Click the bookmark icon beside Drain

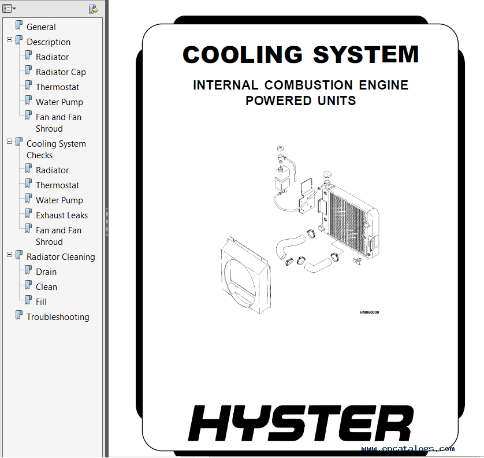[x=28, y=270]
